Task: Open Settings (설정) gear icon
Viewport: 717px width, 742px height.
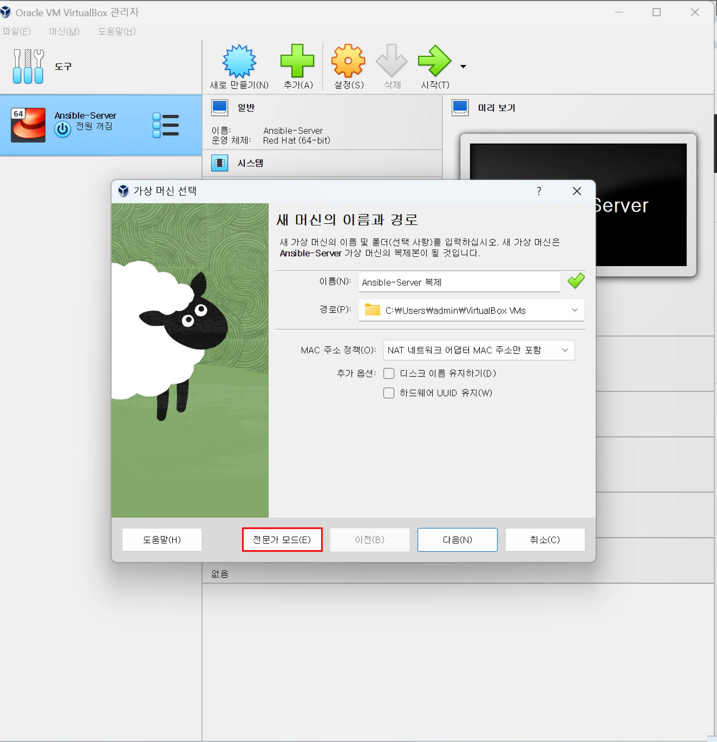Action: pyautogui.click(x=348, y=61)
